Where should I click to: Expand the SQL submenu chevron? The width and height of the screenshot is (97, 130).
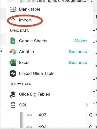point(87,105)
